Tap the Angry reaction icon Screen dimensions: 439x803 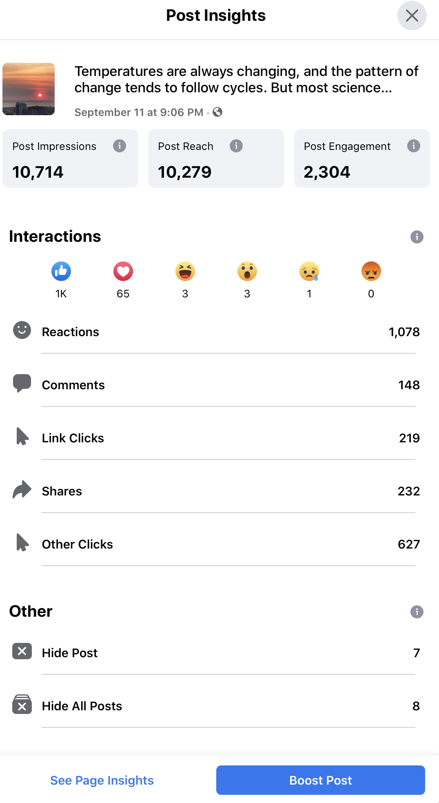[x=371, y=272]
